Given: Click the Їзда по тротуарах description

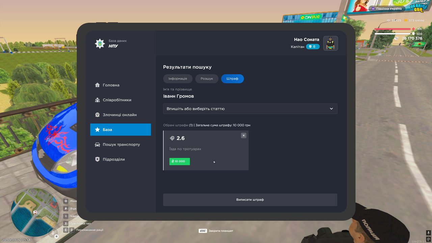Looking at the screenshot, I should coord(185,149).
